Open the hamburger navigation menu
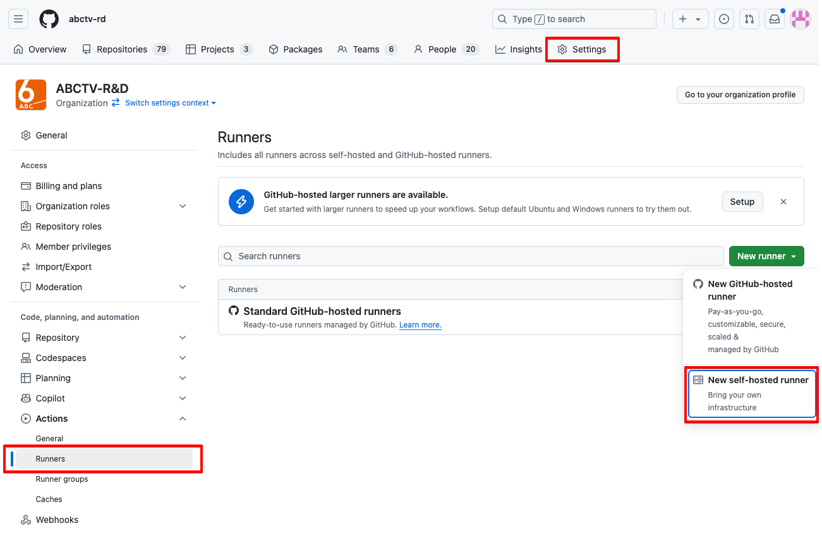The height and width of the screenshot is (533, 822). coord(18,19)
